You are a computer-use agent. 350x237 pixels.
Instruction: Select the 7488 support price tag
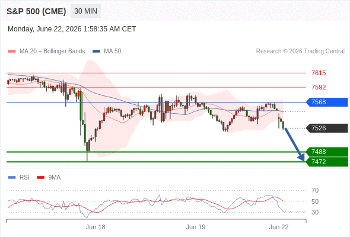[x=327, y=152]
